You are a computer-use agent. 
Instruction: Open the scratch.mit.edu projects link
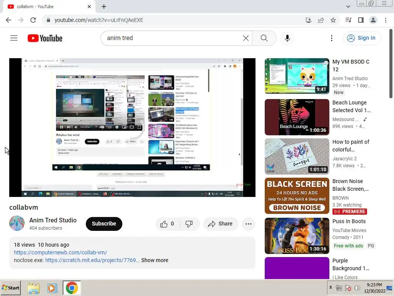point(92,260)
